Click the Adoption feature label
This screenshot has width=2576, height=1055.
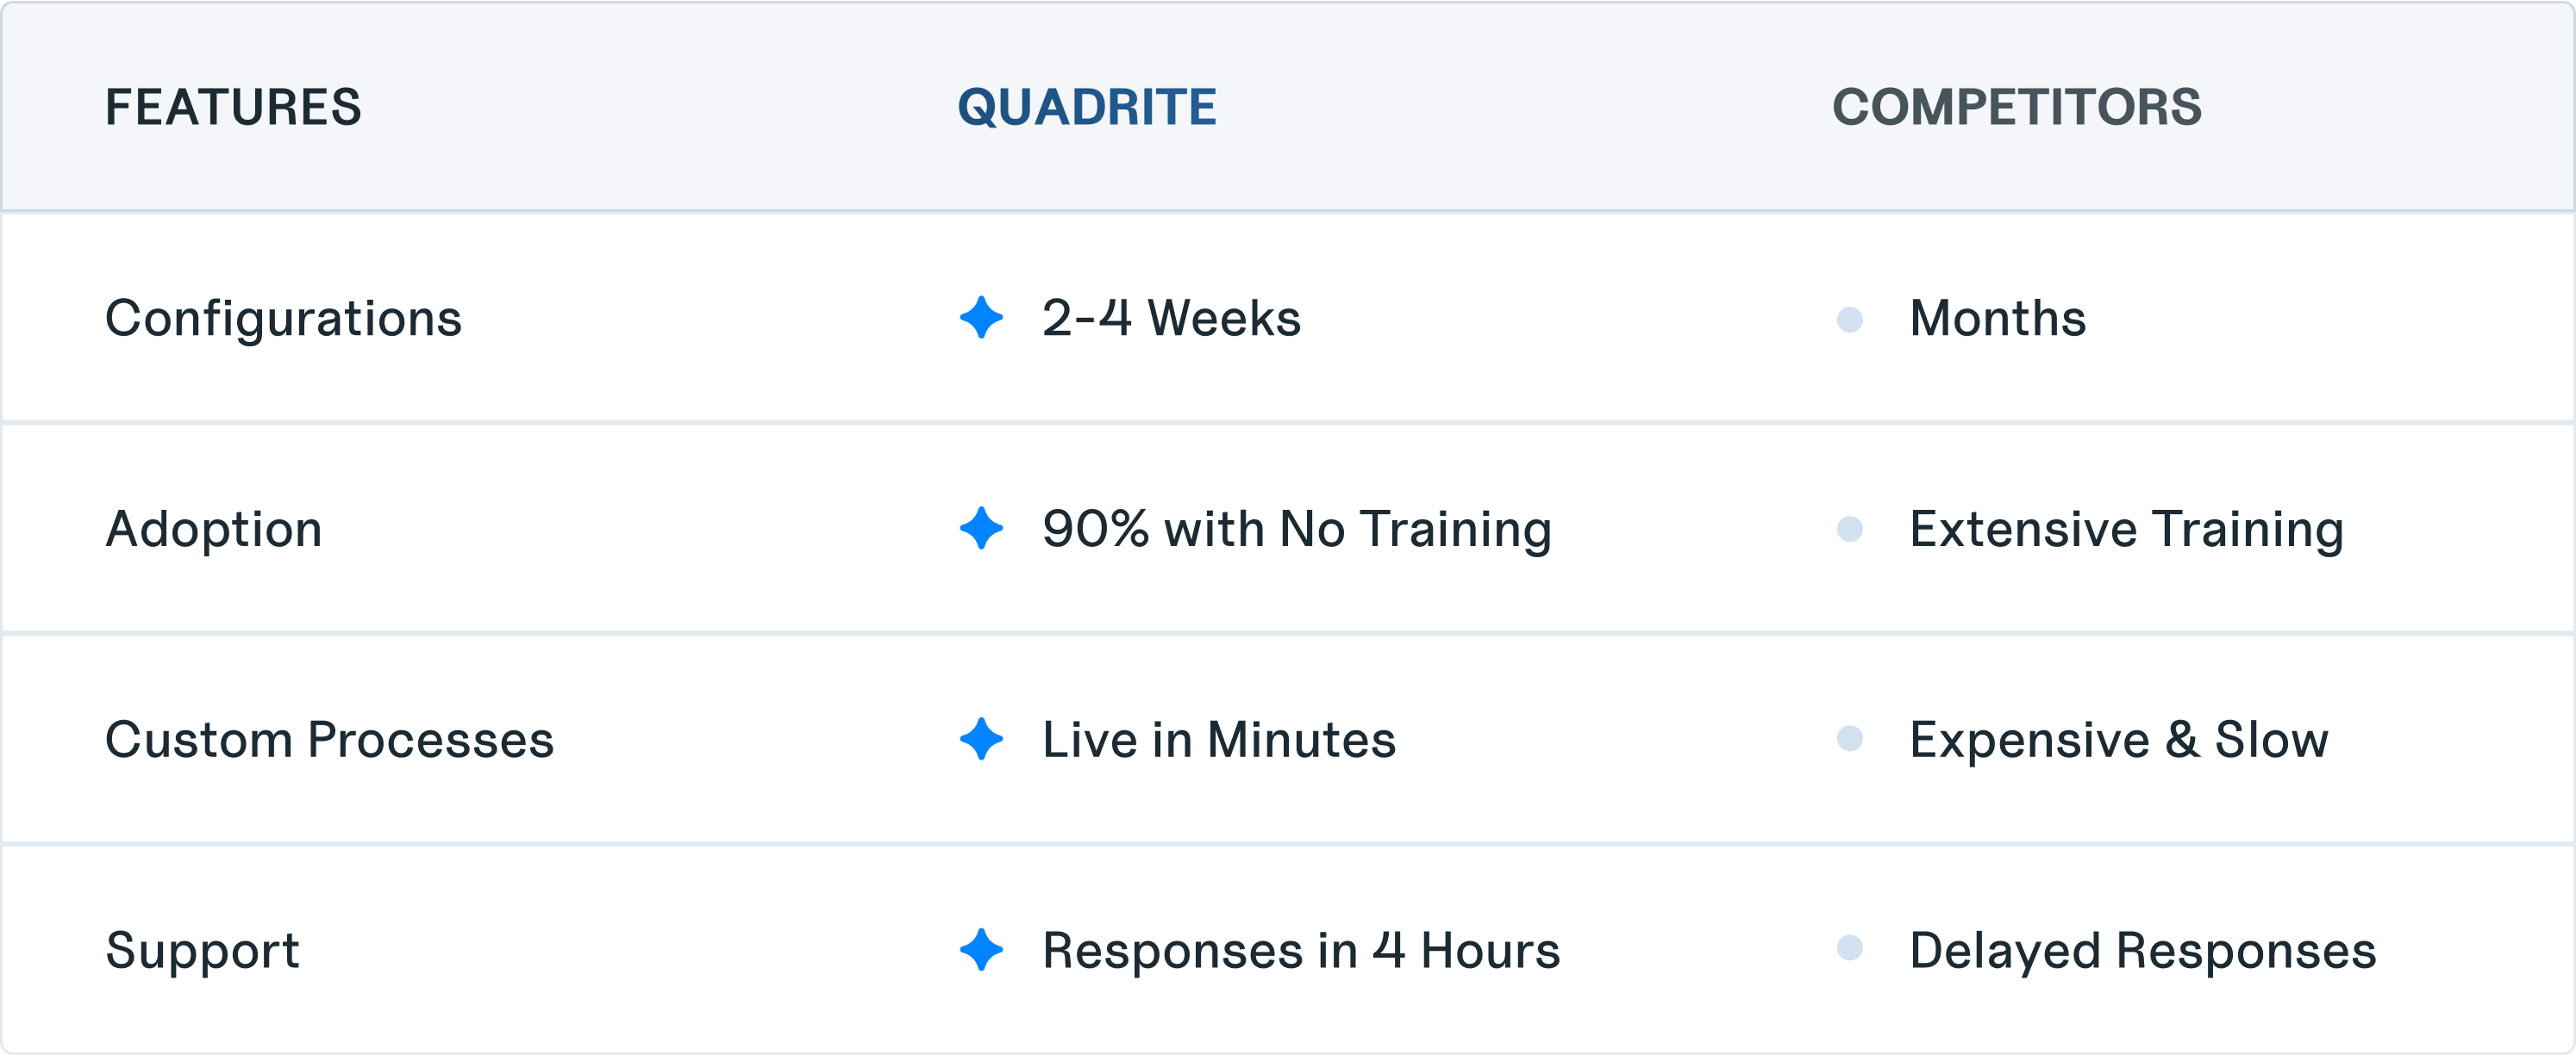214,531
